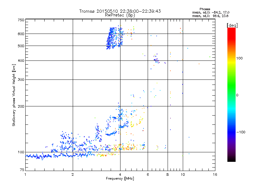253x190 pixels.
Task: Click the '400' y-axis tick label
Action: (x=21, y=60)
